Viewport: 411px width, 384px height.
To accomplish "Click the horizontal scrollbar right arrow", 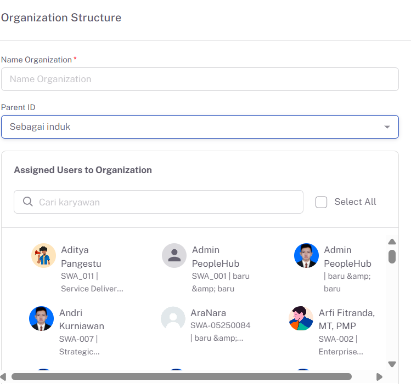I will (379, 377).
